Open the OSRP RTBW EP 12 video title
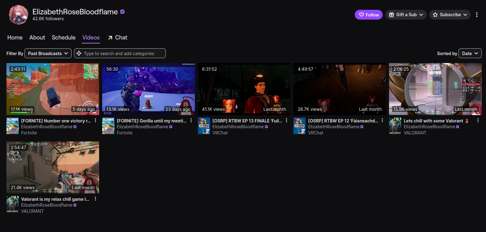Viewport: 486px width, 232px height. pyautogui.click(x=343, y=121)
